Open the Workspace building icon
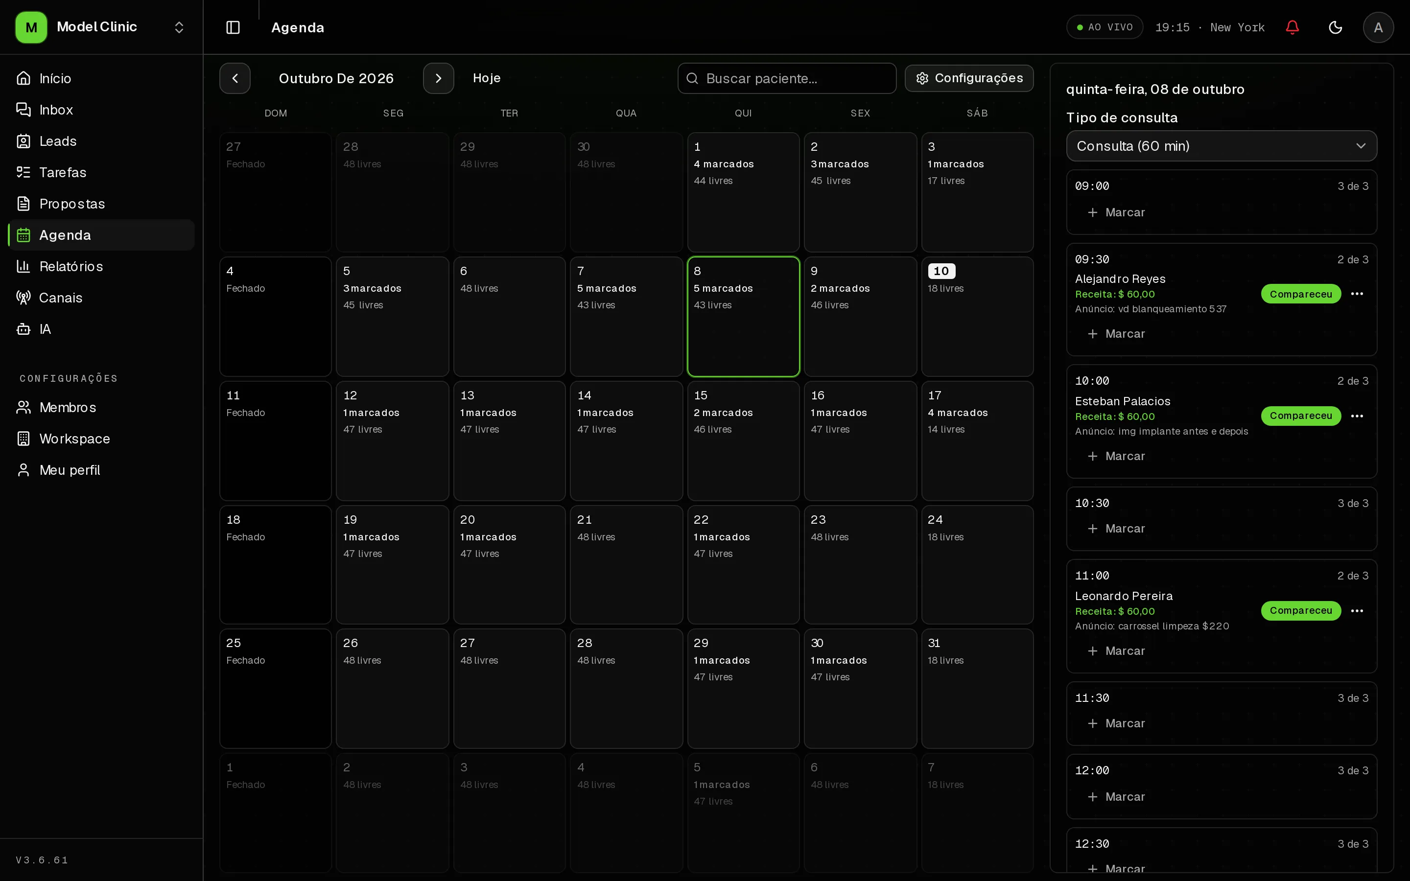 pos(23,439)
